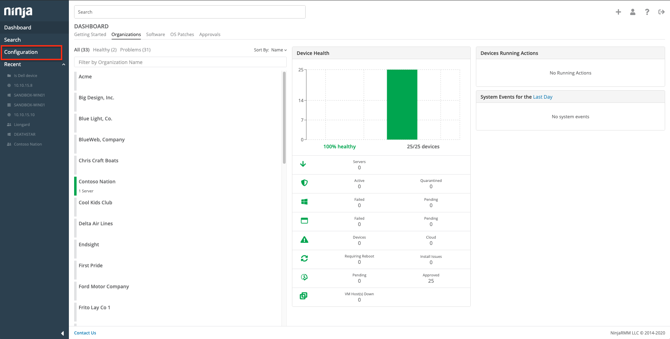The width and height of the screenshot is (670, 339).
Task: Click the pending approvals clock icon
Action: pyautogui.click(x=304, y=277)
